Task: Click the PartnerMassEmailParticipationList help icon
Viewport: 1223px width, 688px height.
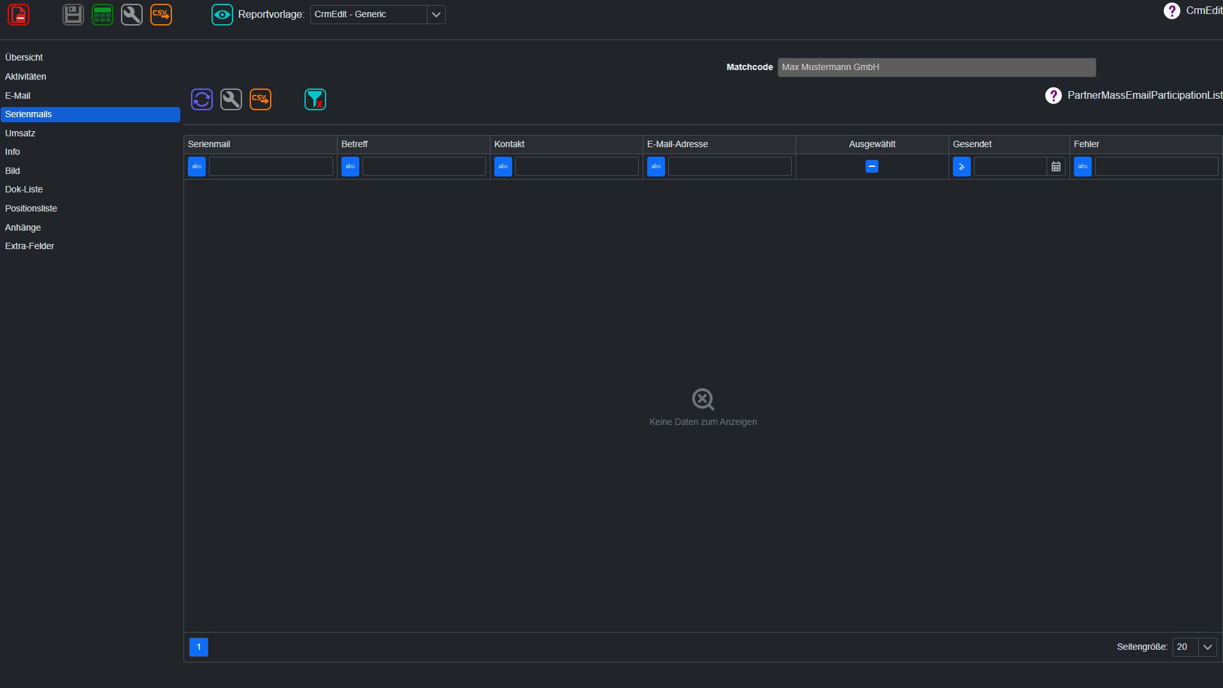Action: click(x=1054, y=96)
